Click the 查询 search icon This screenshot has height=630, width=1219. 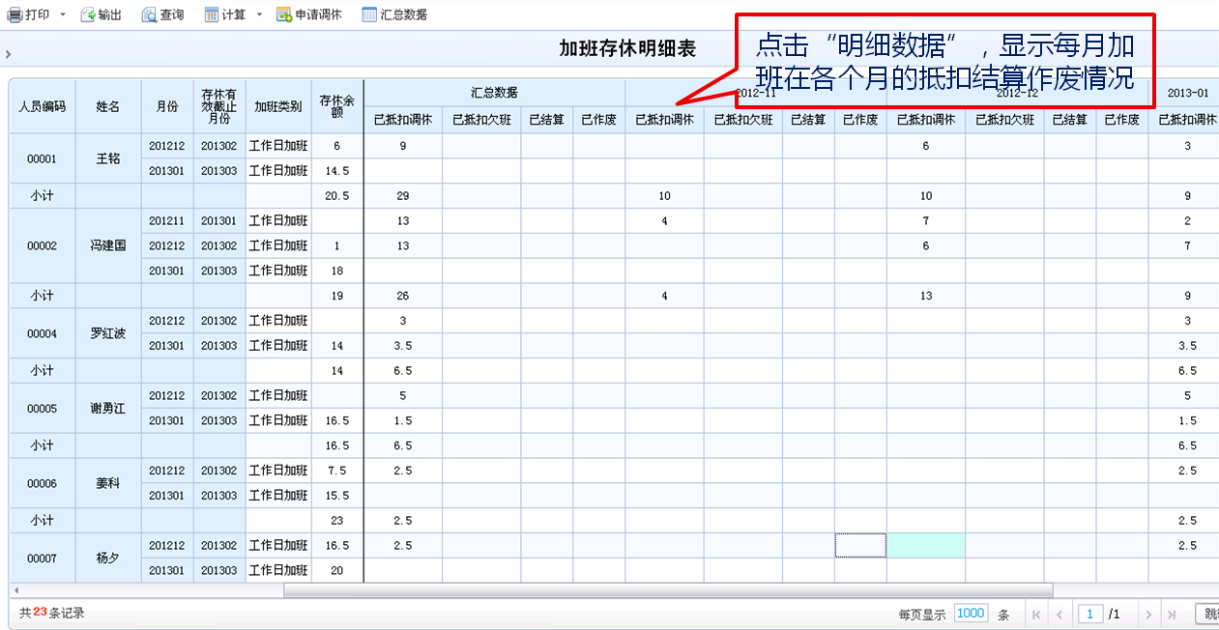click(x=149, y=14)
